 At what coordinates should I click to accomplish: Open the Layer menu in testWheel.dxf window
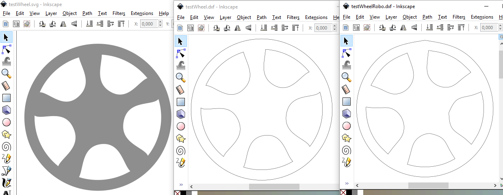[225, 17]
